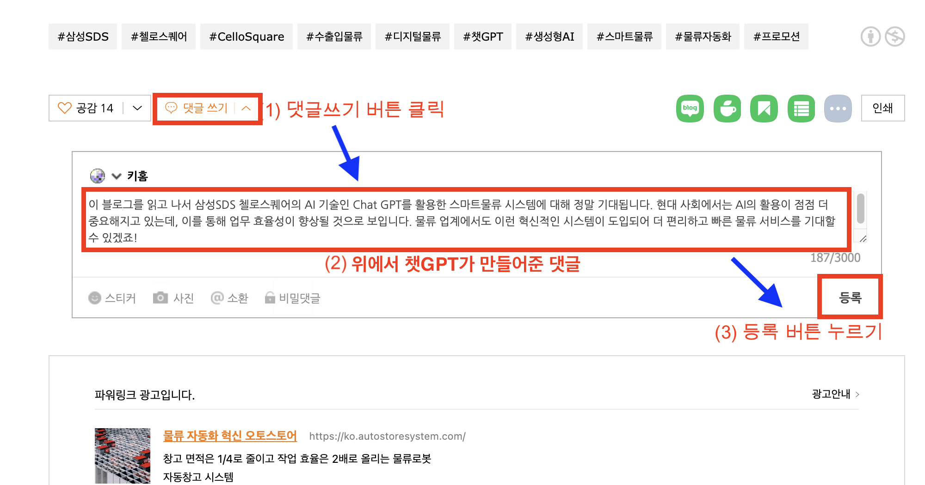Click the ad text 자동창고 시스템
The width and height of the screenshot is (925, 485).
tap(198, 477)
